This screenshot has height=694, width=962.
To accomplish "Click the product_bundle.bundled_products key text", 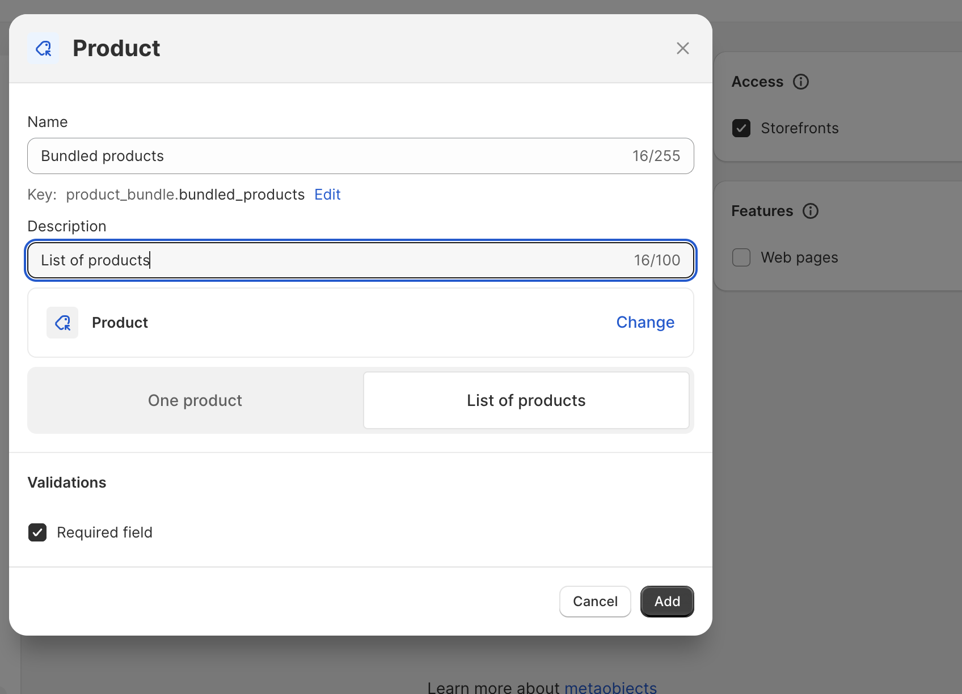I will click(x=185, y=194).
